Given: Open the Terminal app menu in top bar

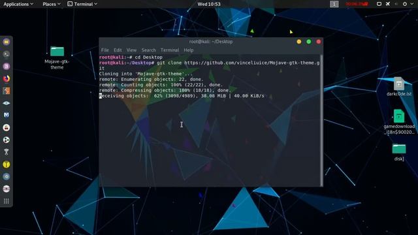Looking at the screenshot, I should point(82,4).
